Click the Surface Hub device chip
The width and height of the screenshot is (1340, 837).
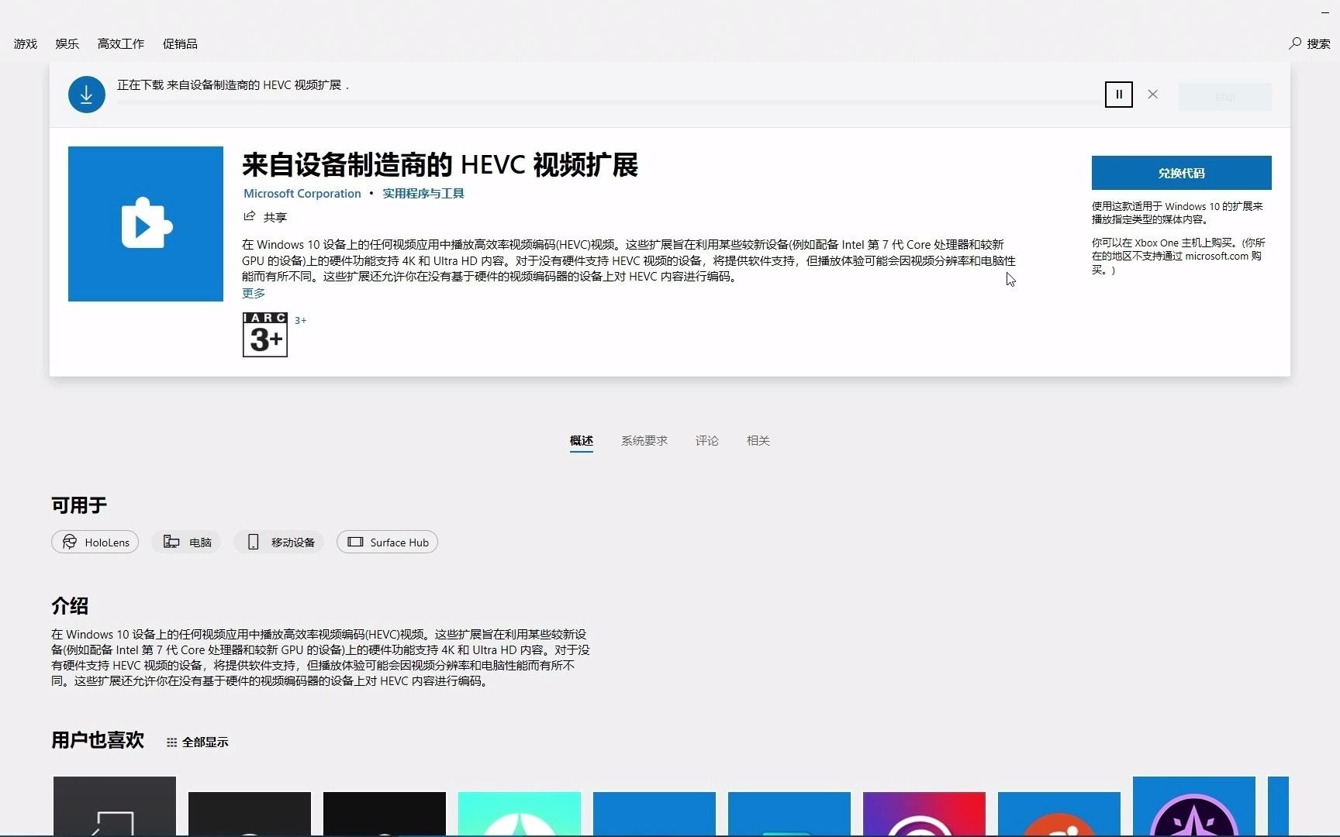coord(387,542)
